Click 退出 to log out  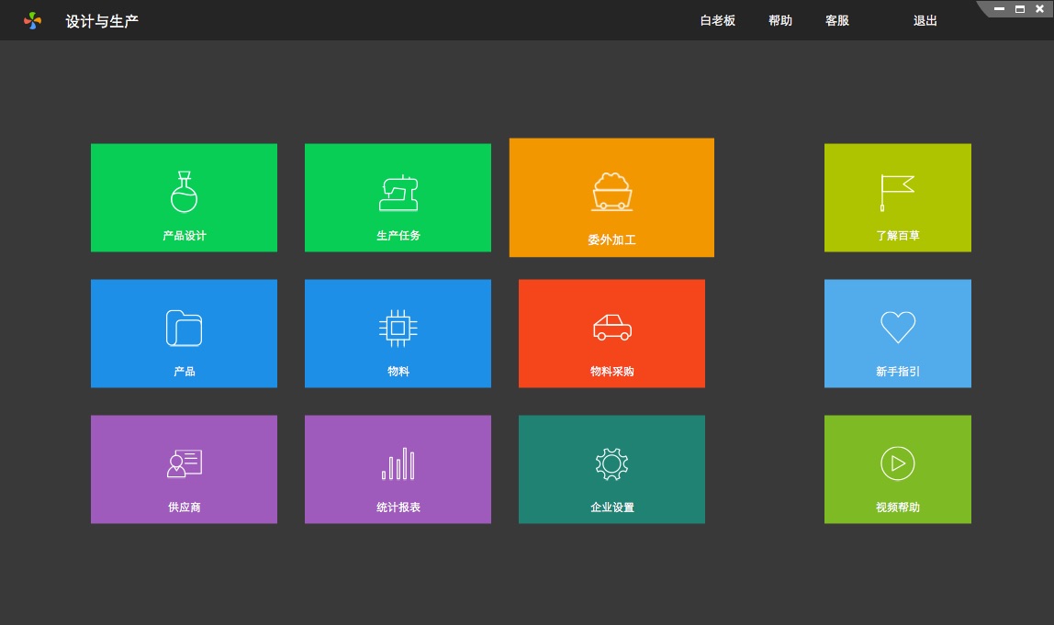coord(925,20)
